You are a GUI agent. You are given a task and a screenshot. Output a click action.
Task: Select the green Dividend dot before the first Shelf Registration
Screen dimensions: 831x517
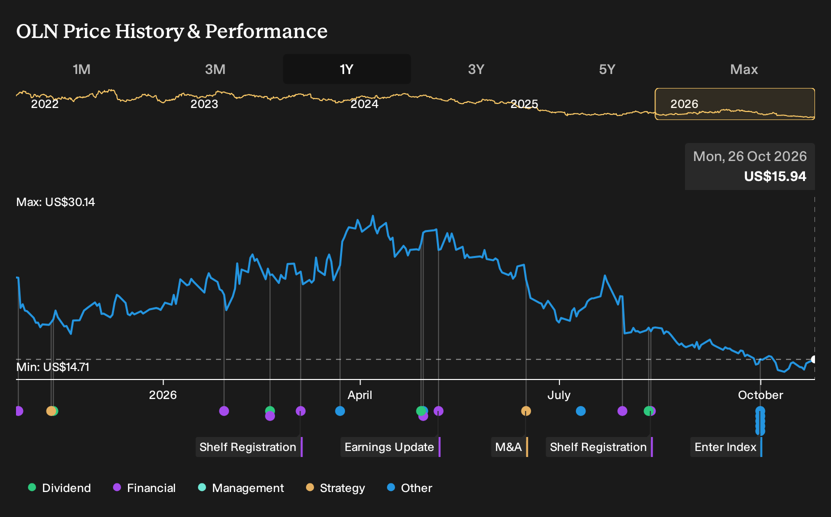tap(270, 410)
